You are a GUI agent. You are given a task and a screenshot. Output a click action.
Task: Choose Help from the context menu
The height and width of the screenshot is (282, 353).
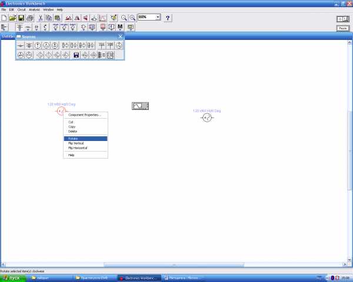(x=85, y=155)
